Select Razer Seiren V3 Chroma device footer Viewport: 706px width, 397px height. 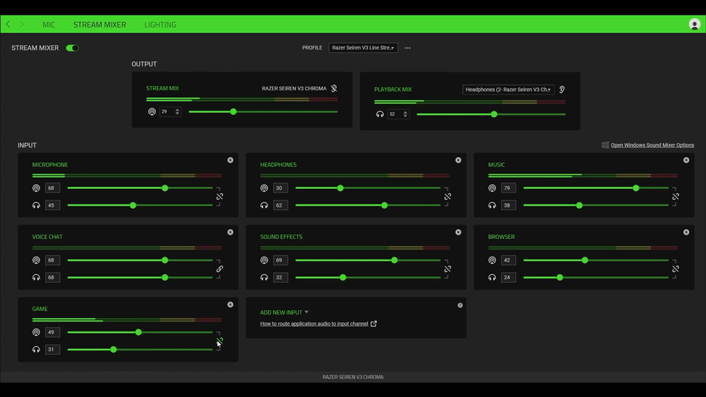pos(353,377)
